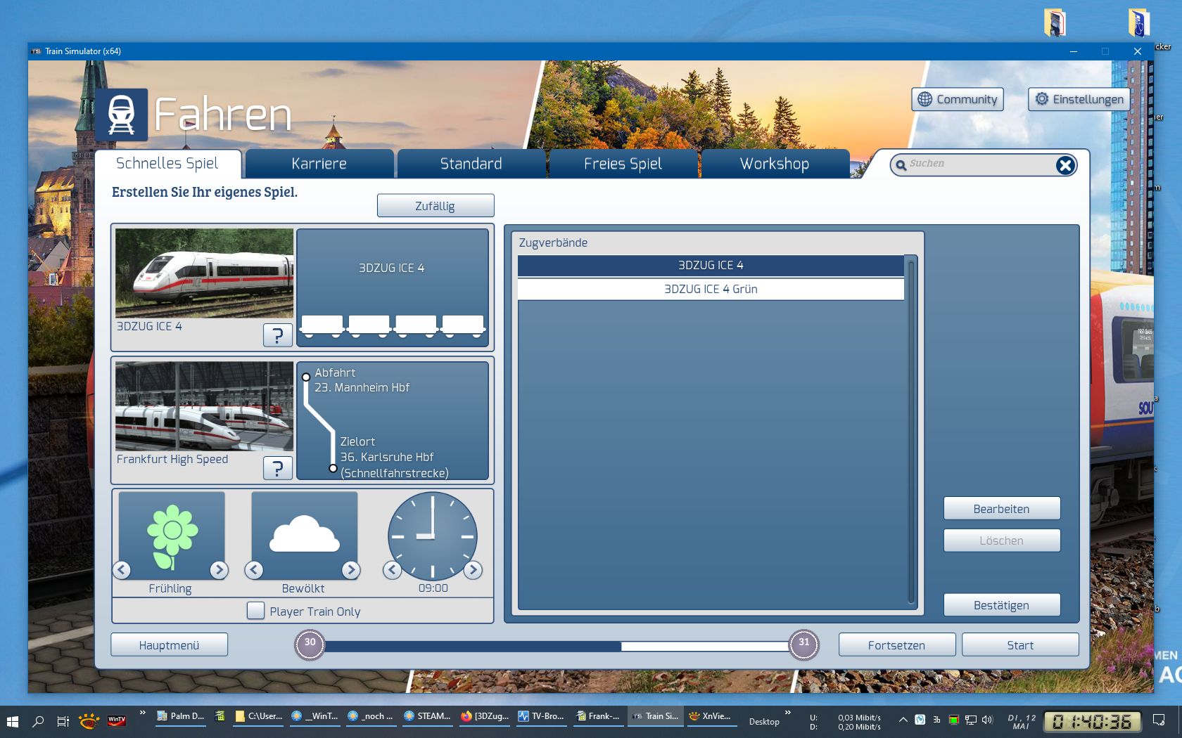The width and height of the screenshot is (1182, 738).
Task: Select the Frankfurt High Speed route thumbnail
Action: (x=204, y=406)
